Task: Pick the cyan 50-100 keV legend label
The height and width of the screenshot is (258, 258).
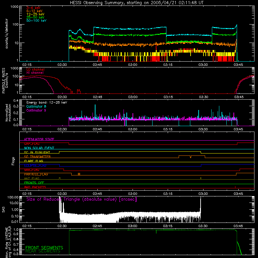Action: tap(36, 21)
